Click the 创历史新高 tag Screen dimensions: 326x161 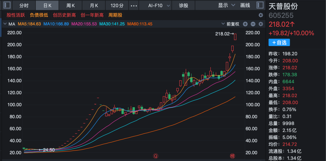(65, 15)
